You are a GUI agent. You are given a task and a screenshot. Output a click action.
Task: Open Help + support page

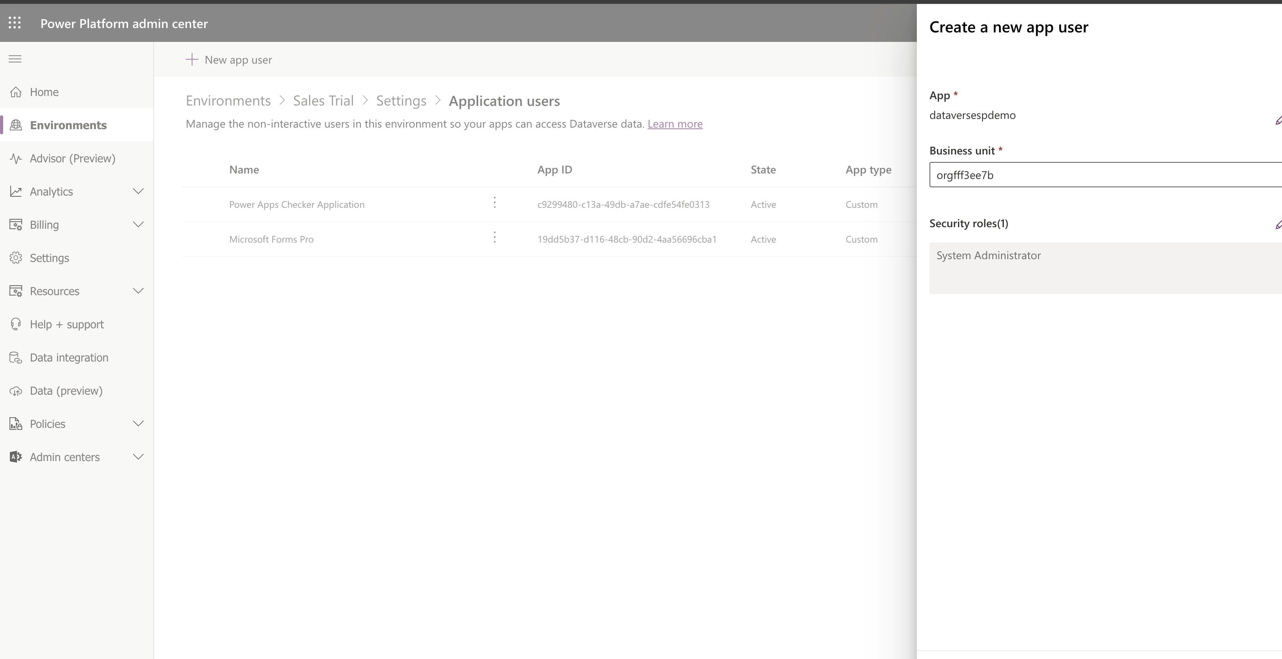tap(77, 324)
